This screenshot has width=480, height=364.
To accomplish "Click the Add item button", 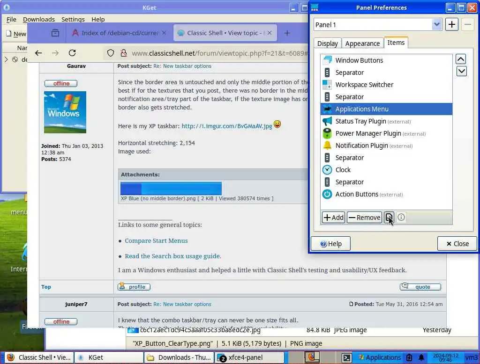I will click(x=333, y=218).
